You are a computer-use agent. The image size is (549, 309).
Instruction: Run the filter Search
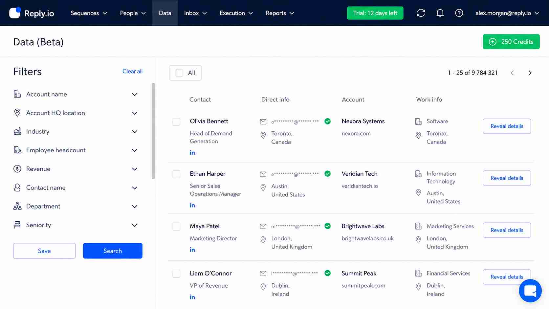tap(113, 251)
